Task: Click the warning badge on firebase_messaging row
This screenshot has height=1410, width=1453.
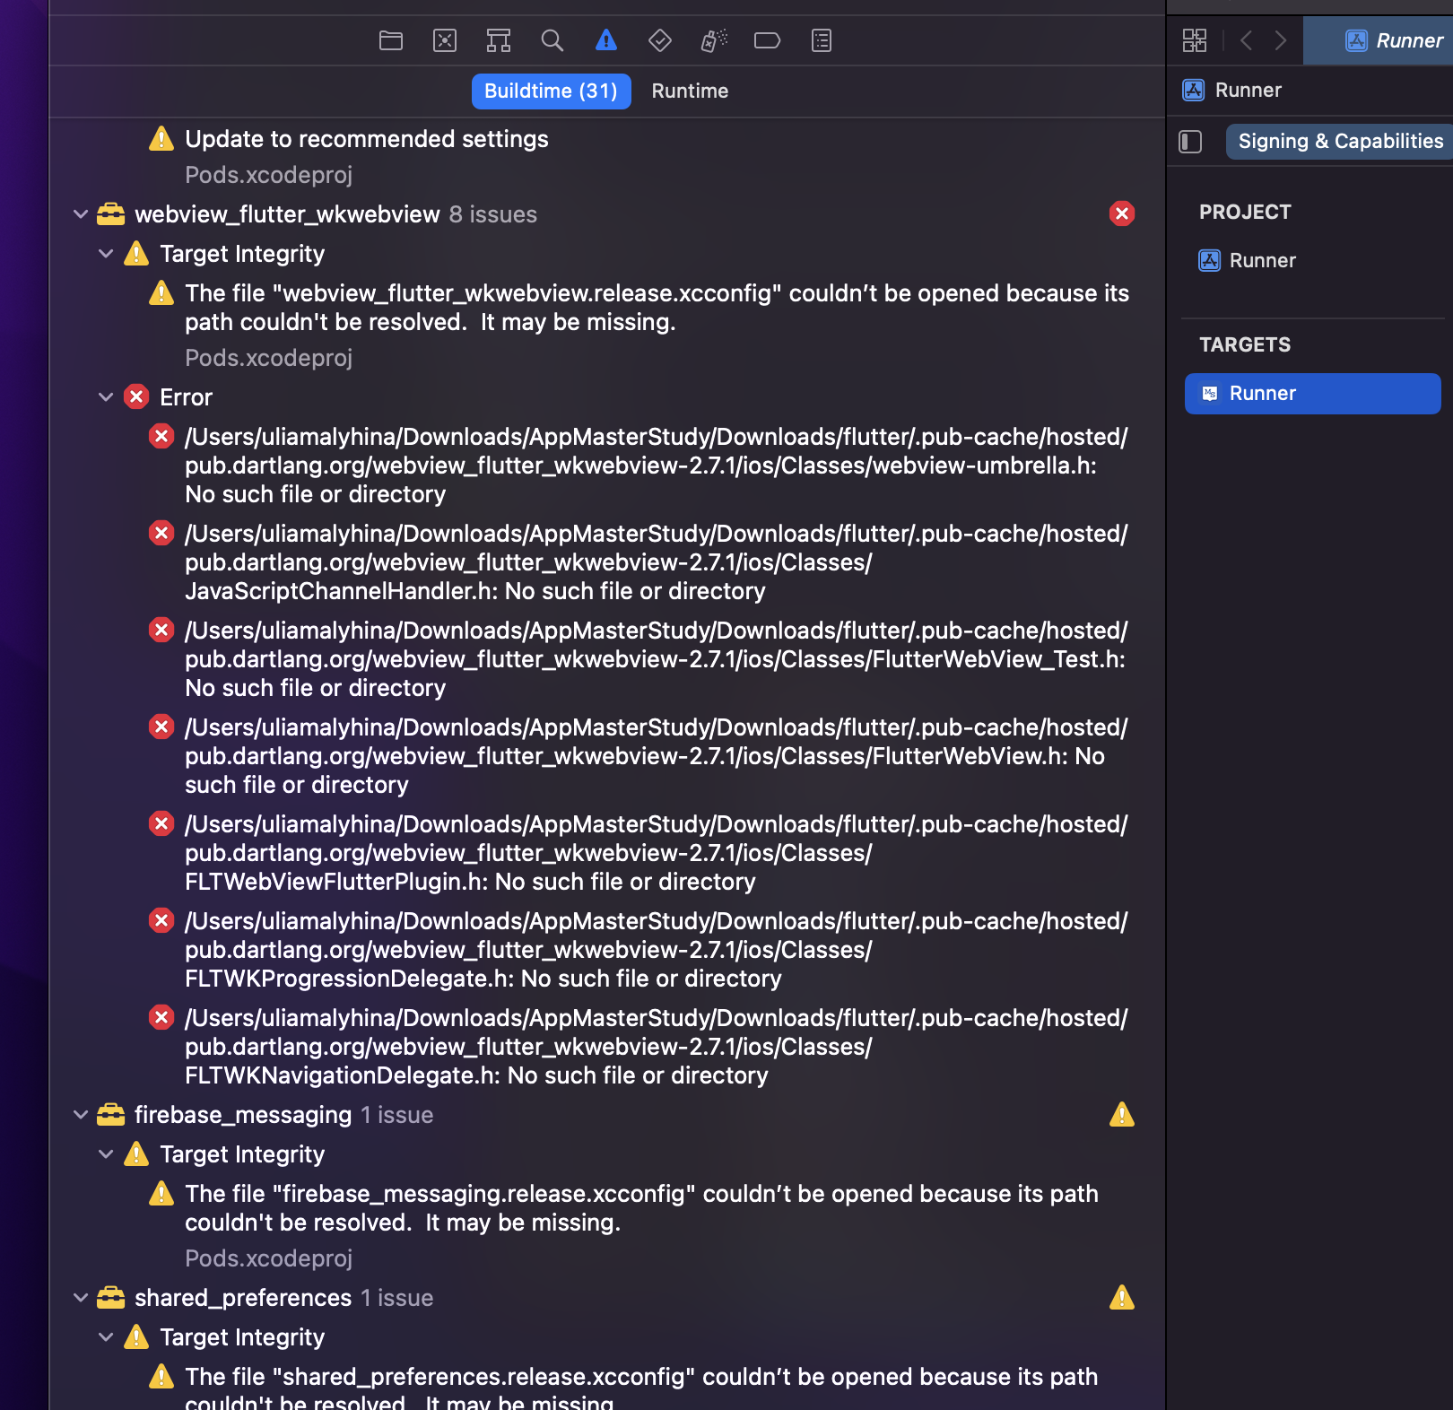Action: click(1122, 1114)
